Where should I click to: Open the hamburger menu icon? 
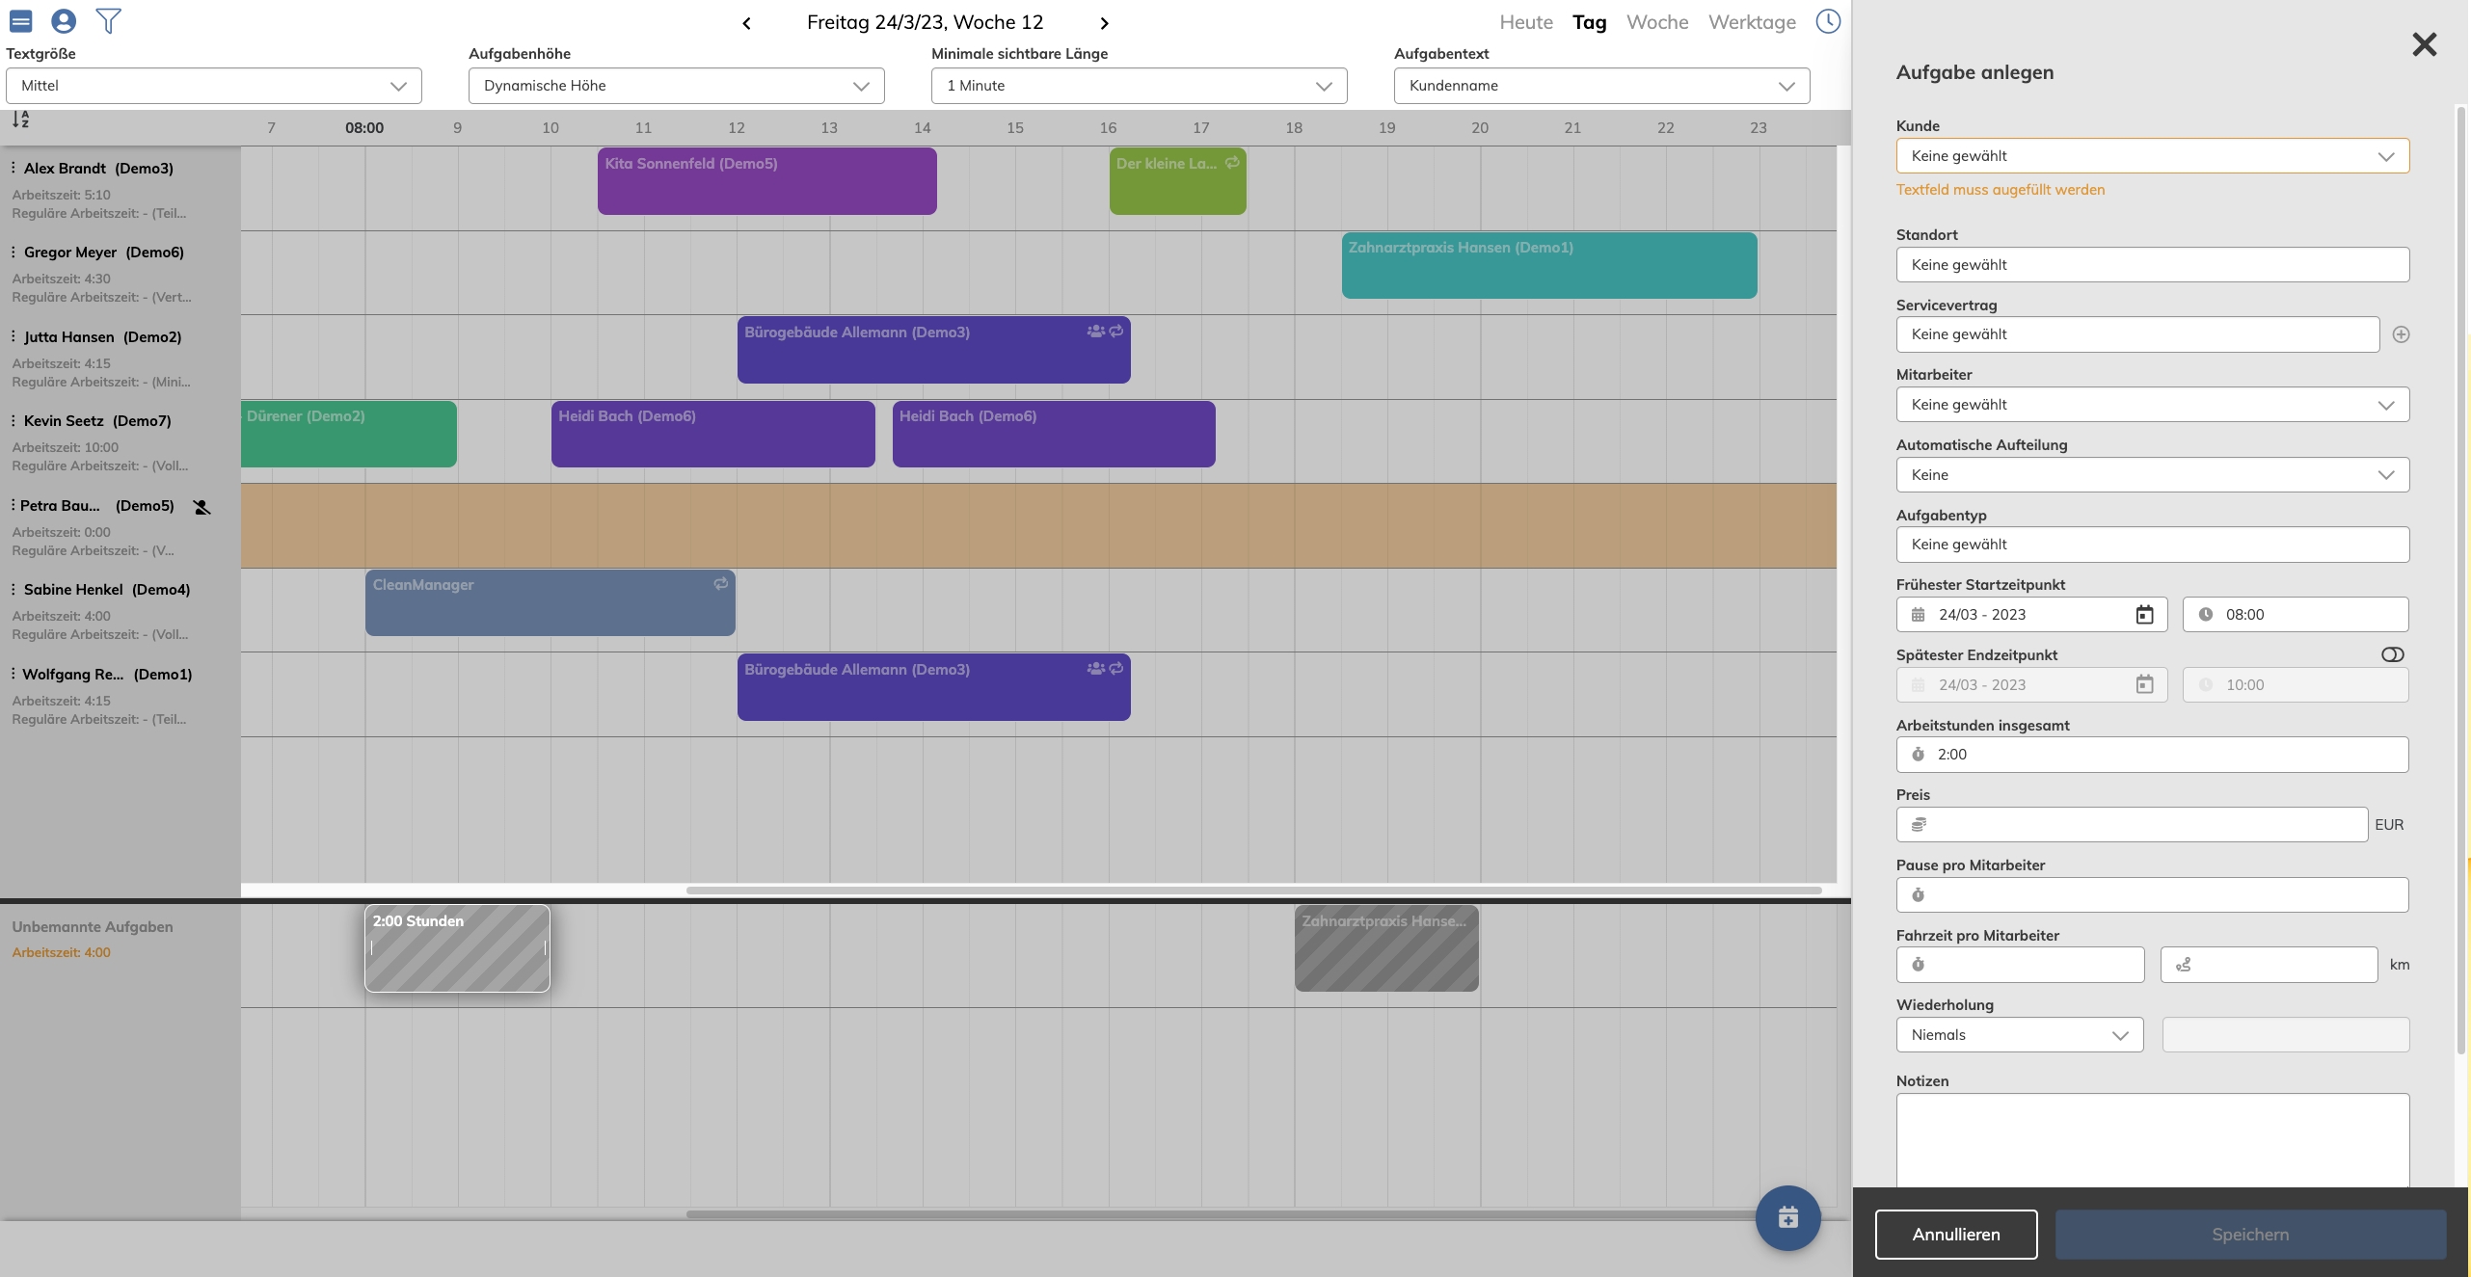pos(21,21)
